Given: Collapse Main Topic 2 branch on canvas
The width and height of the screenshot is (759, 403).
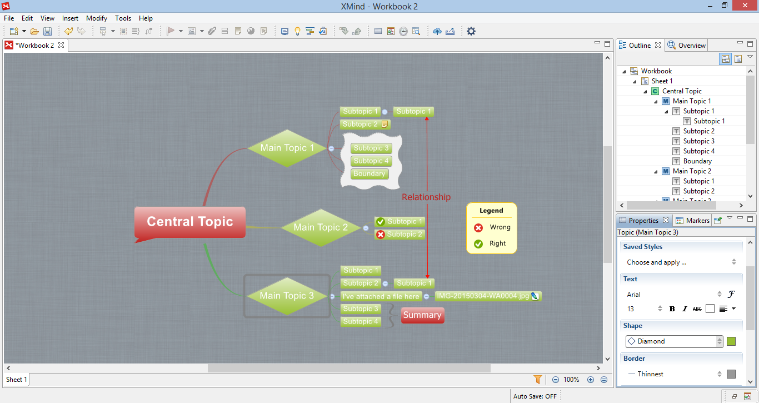Looking at the screenshot, I should [366, 228].
